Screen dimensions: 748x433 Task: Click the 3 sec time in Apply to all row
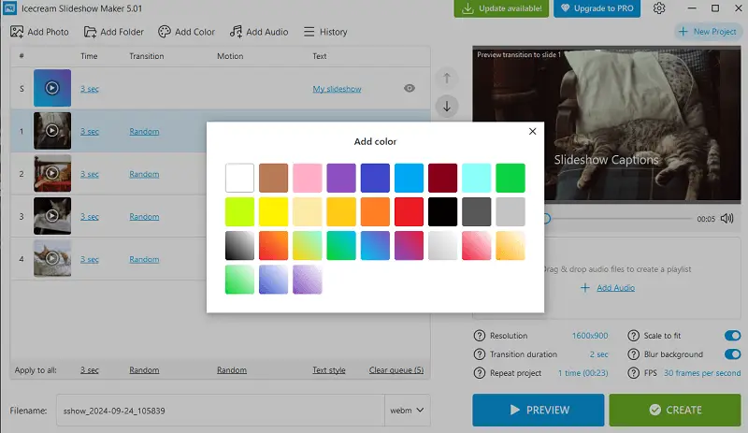pos(89,370)
